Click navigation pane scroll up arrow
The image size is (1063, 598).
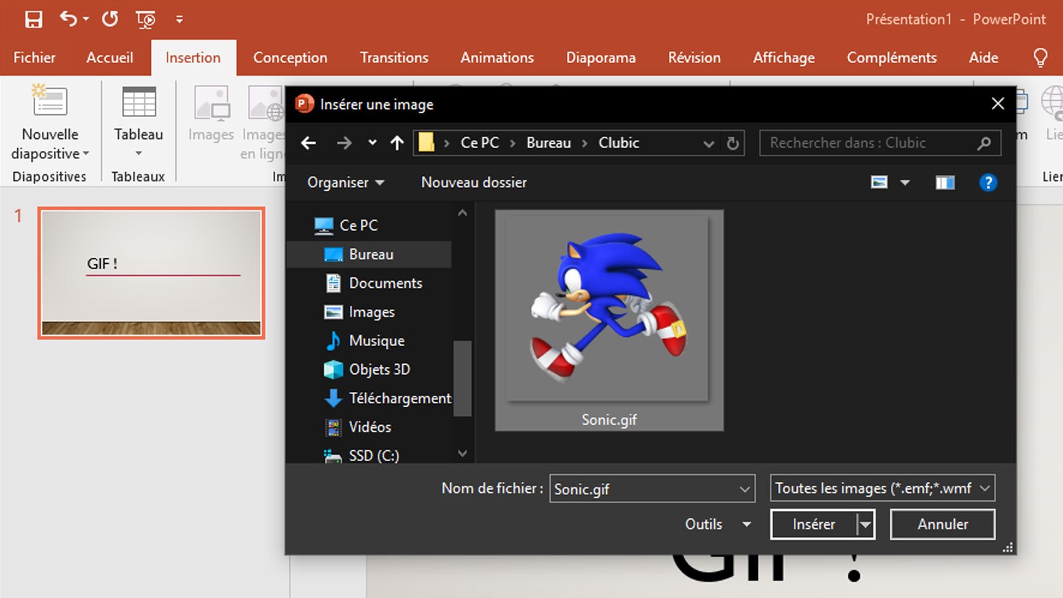462,213
